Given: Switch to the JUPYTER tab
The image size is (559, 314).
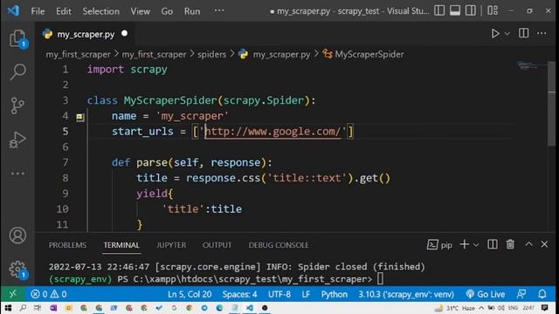Looking at the screenshot, I should click(x=171, y=245).
